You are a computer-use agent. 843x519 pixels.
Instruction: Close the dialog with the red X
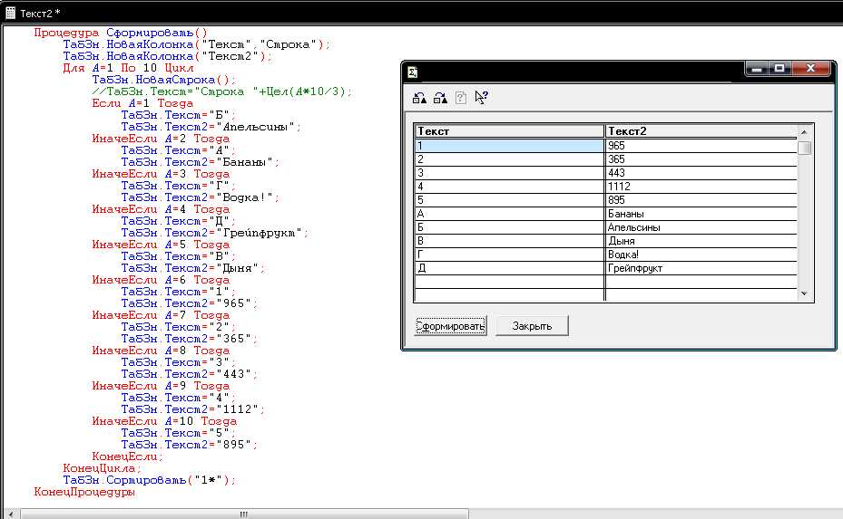[811, 68]
